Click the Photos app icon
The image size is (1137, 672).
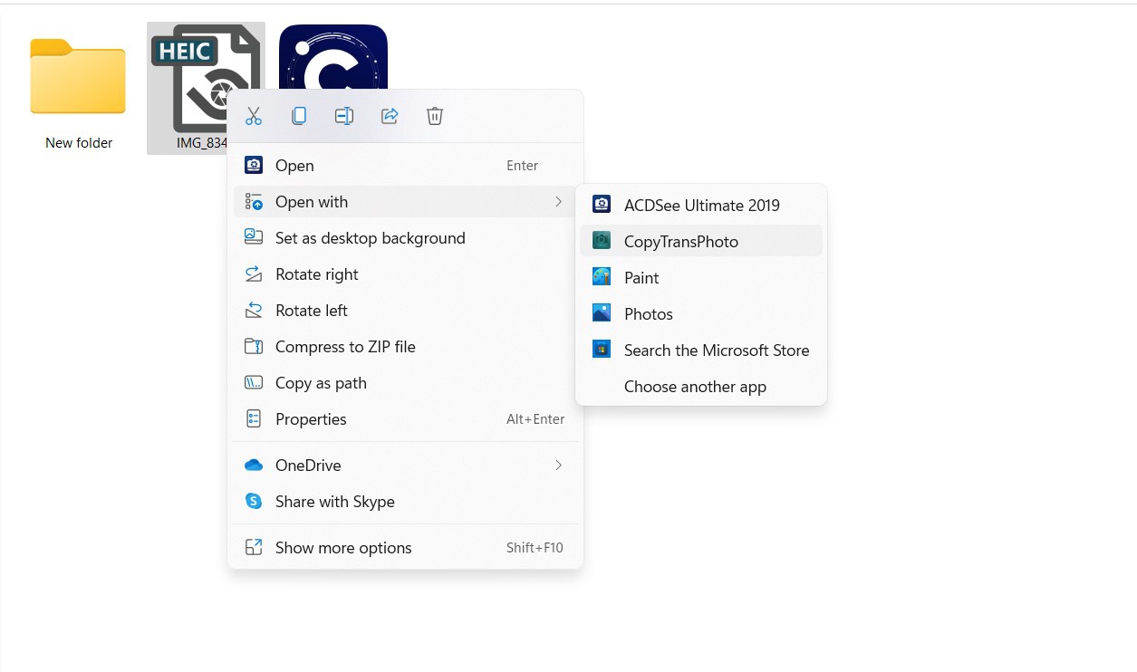click(602, 312)
